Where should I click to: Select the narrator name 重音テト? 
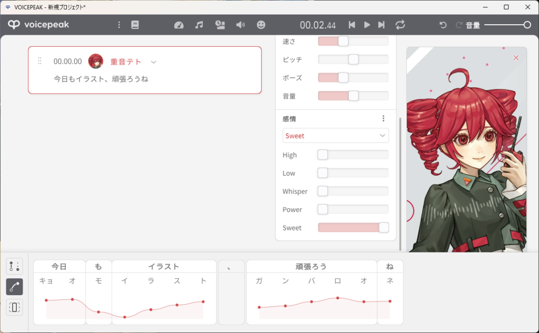click(x=125, y=62)
